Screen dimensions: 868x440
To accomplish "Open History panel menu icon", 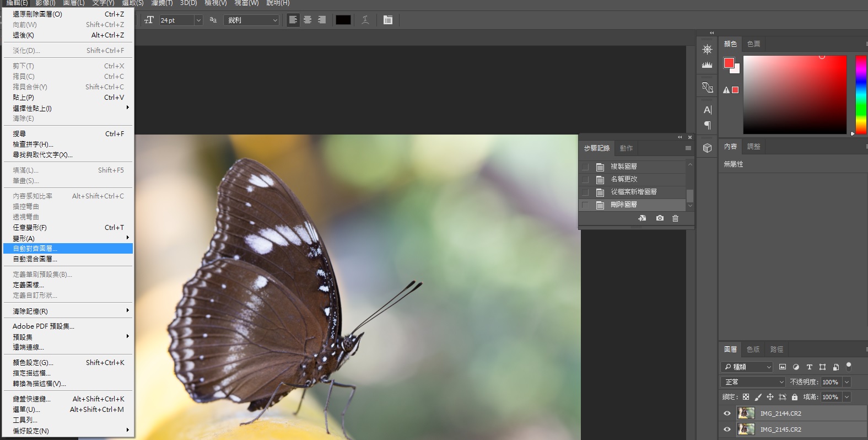I will 688,148.
